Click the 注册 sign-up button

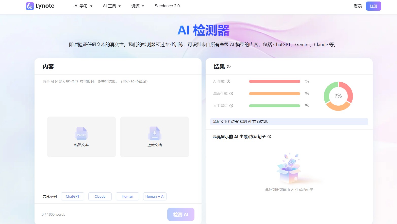point(373,6)
